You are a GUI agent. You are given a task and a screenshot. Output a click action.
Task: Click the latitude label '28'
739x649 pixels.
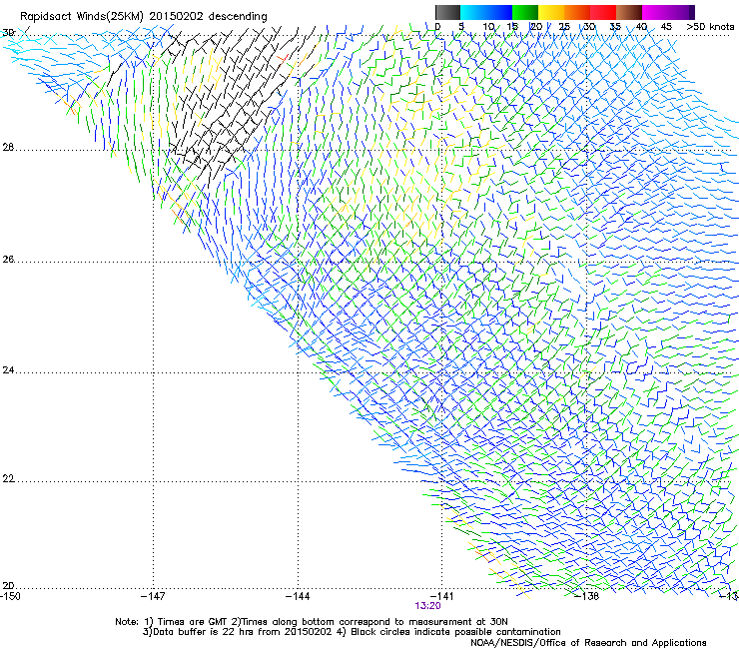(8, 147)
